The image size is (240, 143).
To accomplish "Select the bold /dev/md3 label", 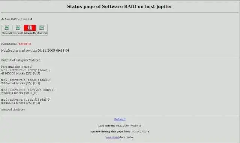I will click(30, 33).
